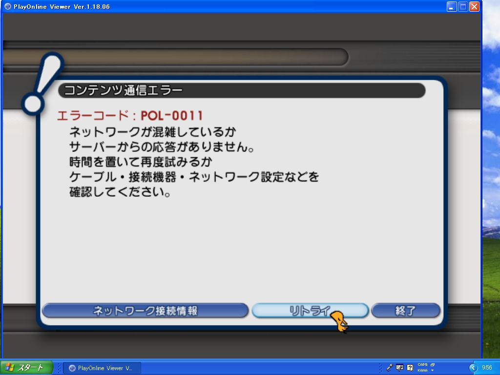Select PlayOnline Viewer taskbar button
Screen dimensions: 500x375
(x=102, y=368)
